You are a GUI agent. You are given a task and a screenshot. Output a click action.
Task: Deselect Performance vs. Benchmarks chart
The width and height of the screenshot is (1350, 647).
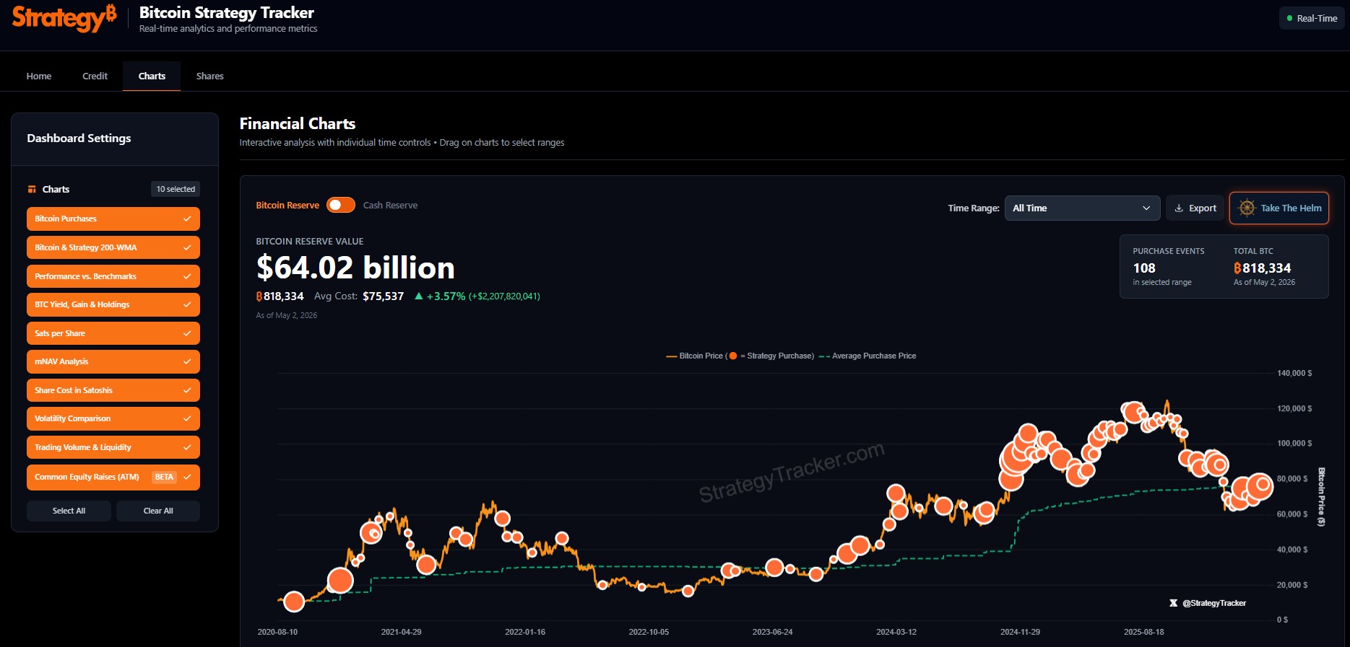113,276
